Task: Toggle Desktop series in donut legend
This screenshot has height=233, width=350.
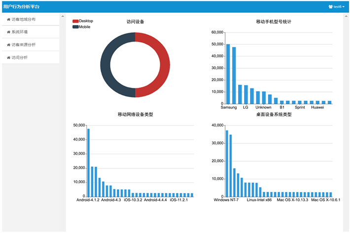Action: [86, 21]
